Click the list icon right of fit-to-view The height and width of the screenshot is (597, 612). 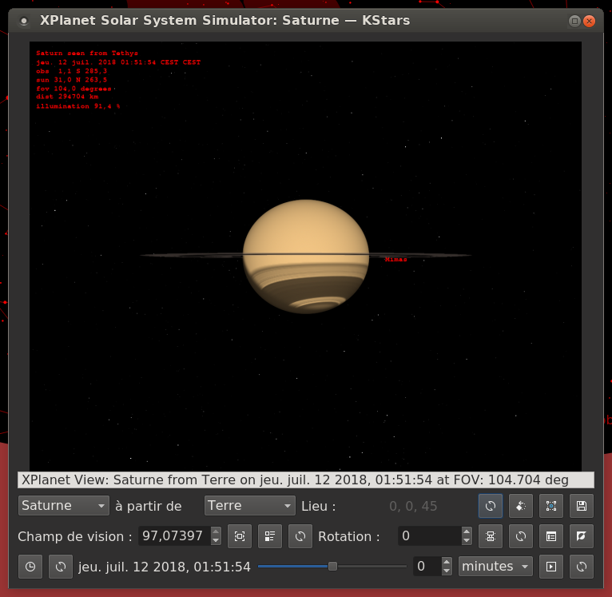pos(270,536)
